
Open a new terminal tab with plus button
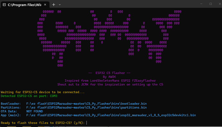click(53, 5)
